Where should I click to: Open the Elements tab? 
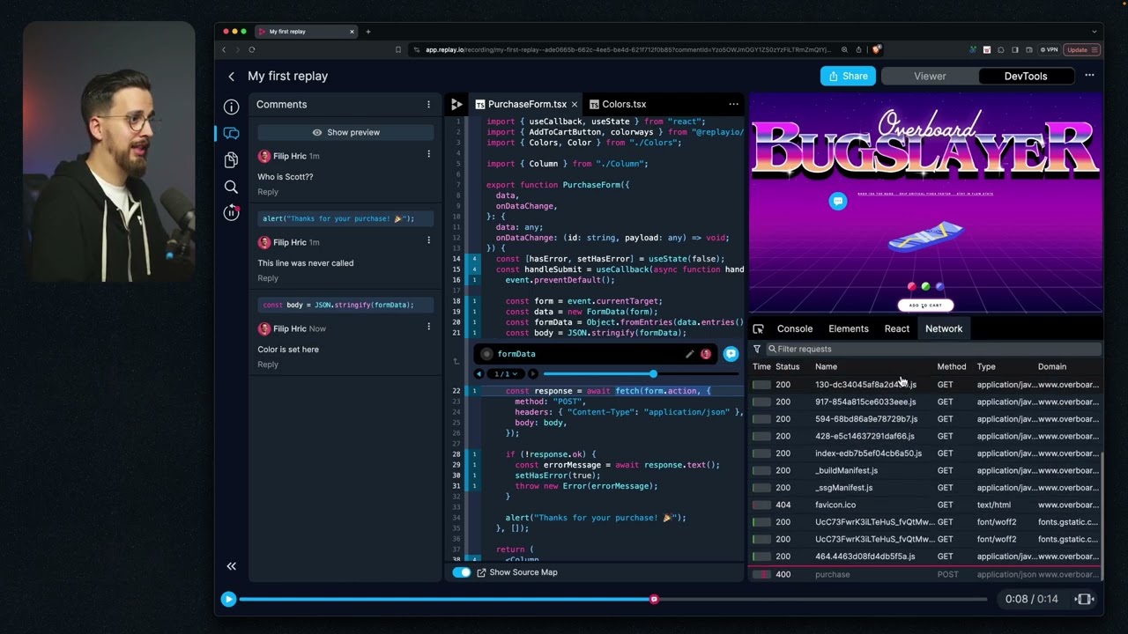pyautogui.click(x=849, y=328)
